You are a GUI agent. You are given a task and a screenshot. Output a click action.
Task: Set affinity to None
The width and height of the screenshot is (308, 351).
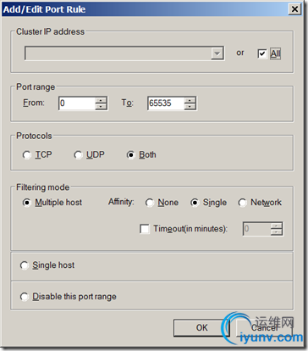pyautogui.click(x=150, y=203)
